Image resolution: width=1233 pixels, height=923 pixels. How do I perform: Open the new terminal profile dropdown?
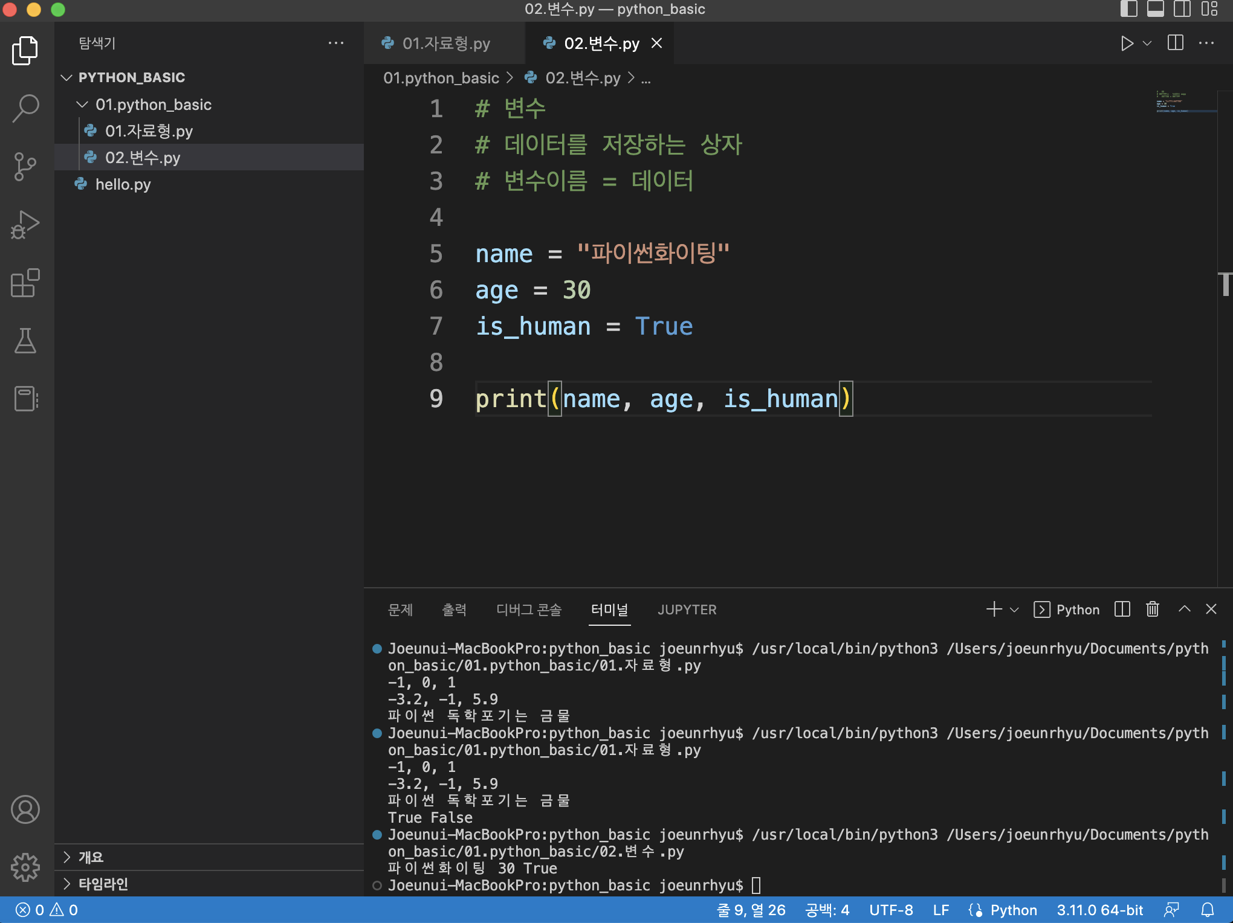point(1015,609)
